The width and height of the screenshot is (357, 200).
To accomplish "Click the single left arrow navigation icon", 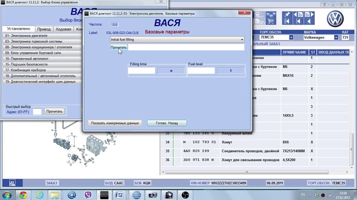I will (x=309, y=22).
